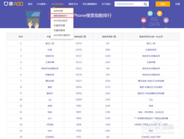Viewport: 184px width, 139px height.
Task: Click the 排名 column header
Action: point(21,37)
